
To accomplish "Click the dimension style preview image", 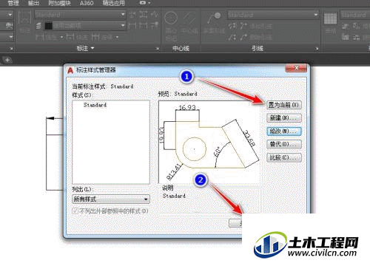I will pos(209,142).
